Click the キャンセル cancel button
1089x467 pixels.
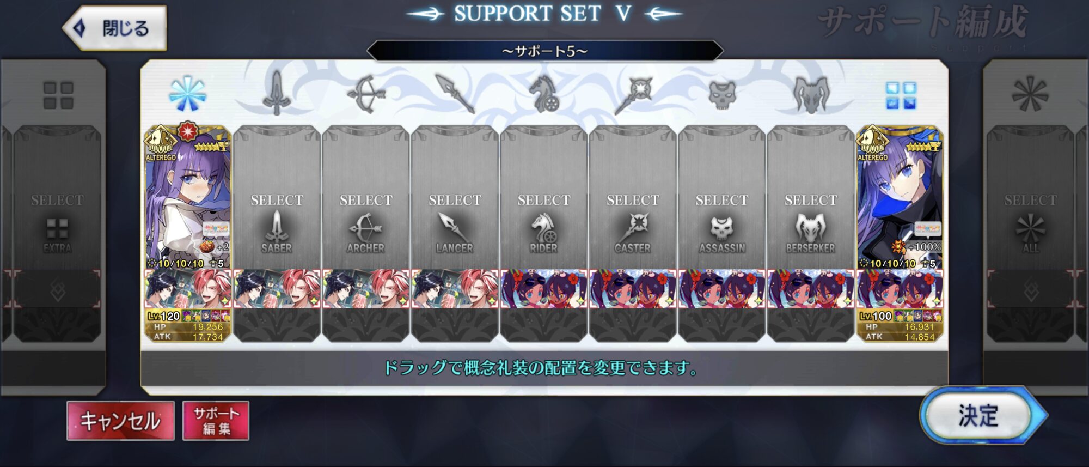120,421
